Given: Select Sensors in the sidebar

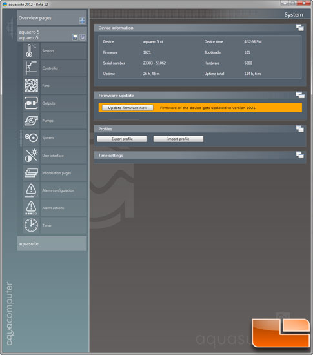Looking at the screenshot, I should (64, 51).
